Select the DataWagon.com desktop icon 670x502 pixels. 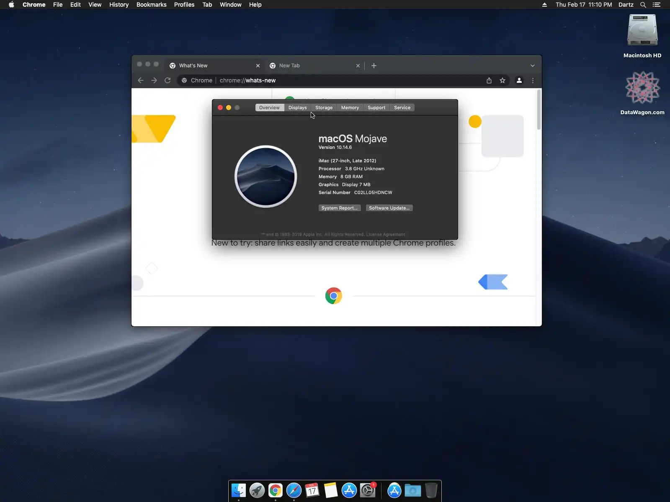642,93
